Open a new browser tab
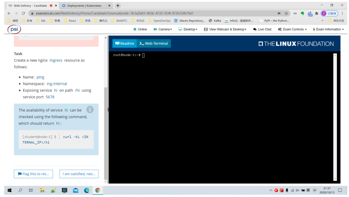Viewport: 349px width, 197px height. click(118, 5)
